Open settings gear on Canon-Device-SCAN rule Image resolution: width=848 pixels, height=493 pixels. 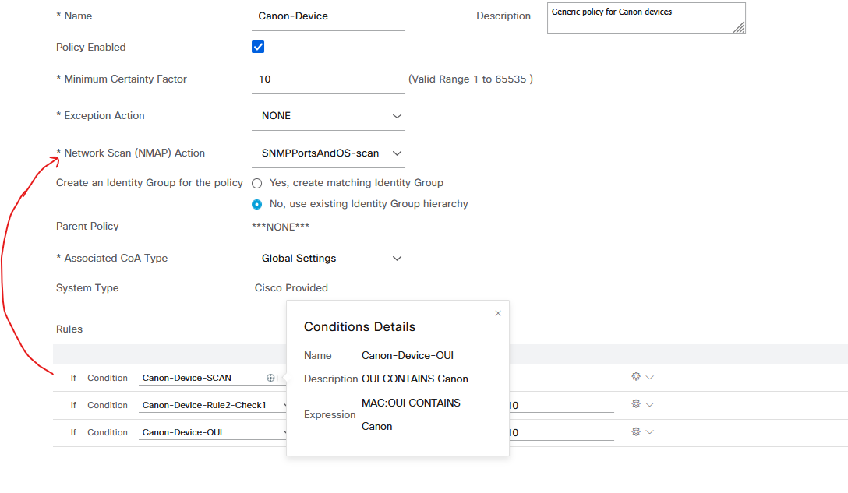[635, 376]
